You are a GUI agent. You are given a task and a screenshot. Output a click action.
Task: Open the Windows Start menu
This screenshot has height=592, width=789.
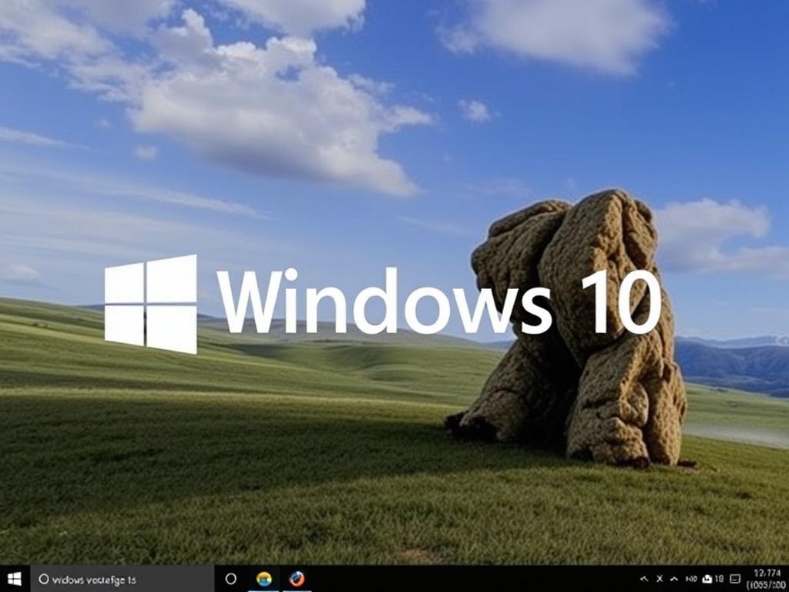coord(15,578)
